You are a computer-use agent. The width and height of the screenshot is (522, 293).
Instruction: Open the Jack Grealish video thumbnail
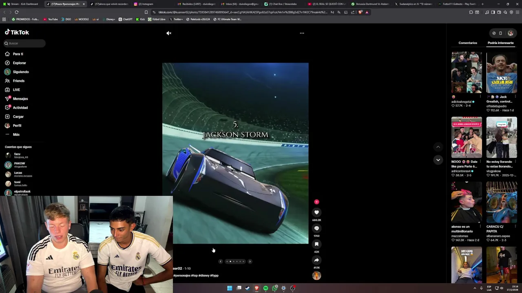(502, 72)
